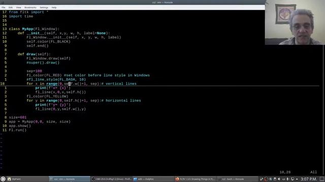Click the 'size=601' line
The height and width of the screenshot is (182, 325).
(x=18, y=117)
